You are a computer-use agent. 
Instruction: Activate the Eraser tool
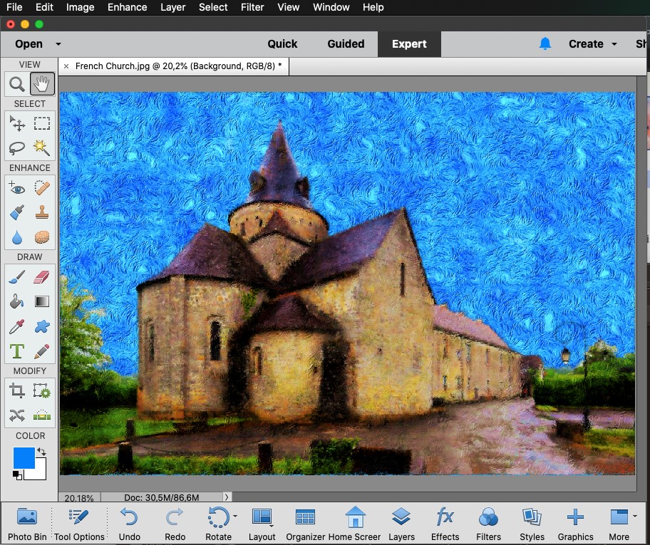[42, 277]
